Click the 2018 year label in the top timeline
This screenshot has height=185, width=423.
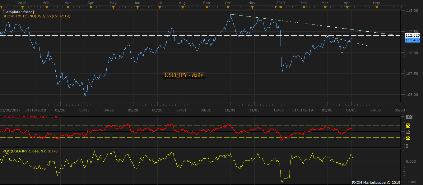[22, 3]
